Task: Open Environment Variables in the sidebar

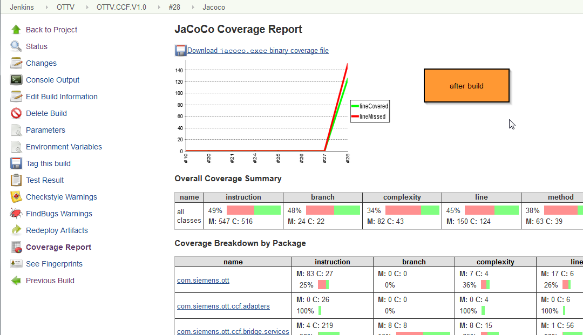Action: pyautogui.click(x=64, y=147)
